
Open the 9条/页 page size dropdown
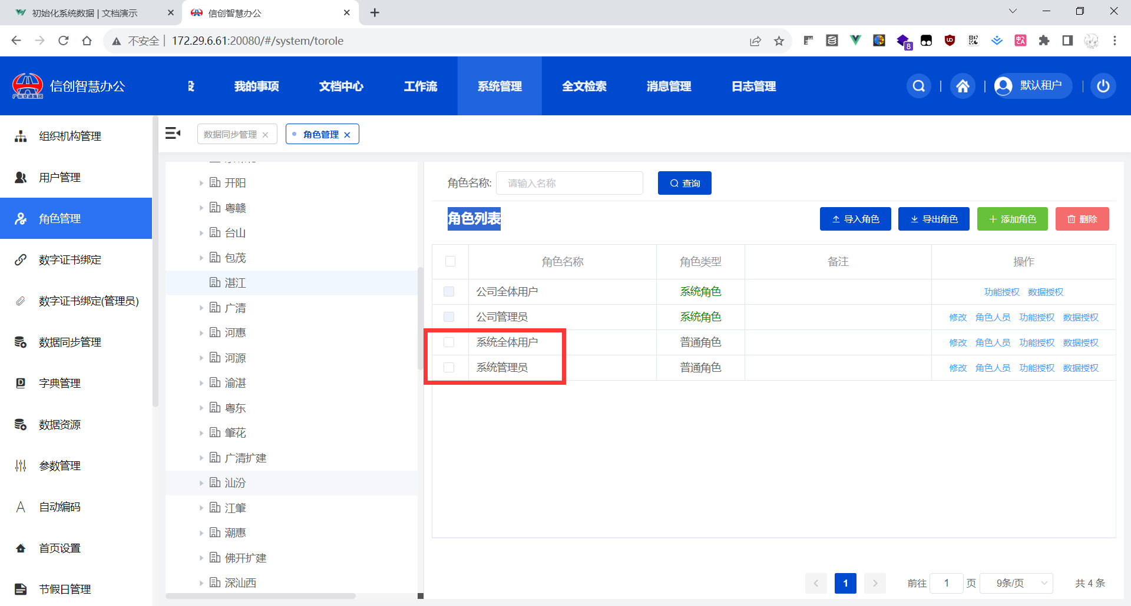click(1016, 583)
